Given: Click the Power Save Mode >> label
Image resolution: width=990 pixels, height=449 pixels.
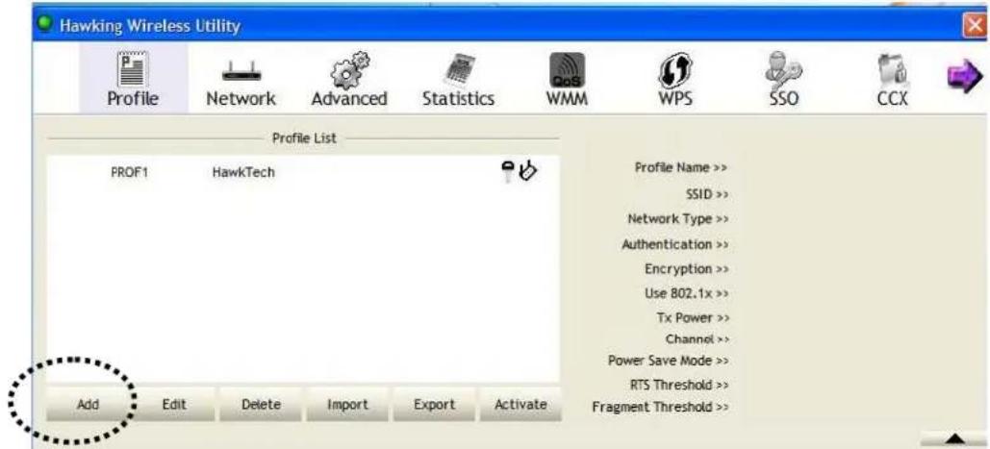Looking at the screenshot, I should coord(669,362).
